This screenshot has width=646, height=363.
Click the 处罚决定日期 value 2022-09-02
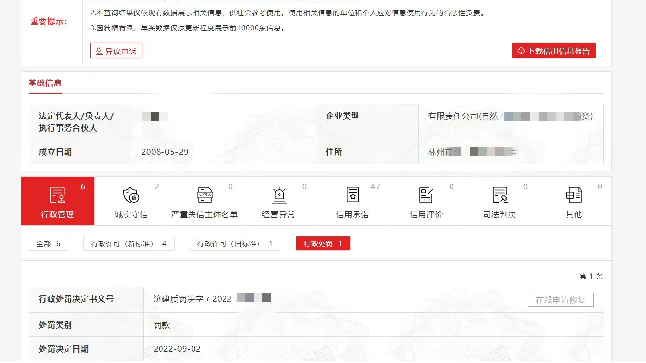pos(177,349)
